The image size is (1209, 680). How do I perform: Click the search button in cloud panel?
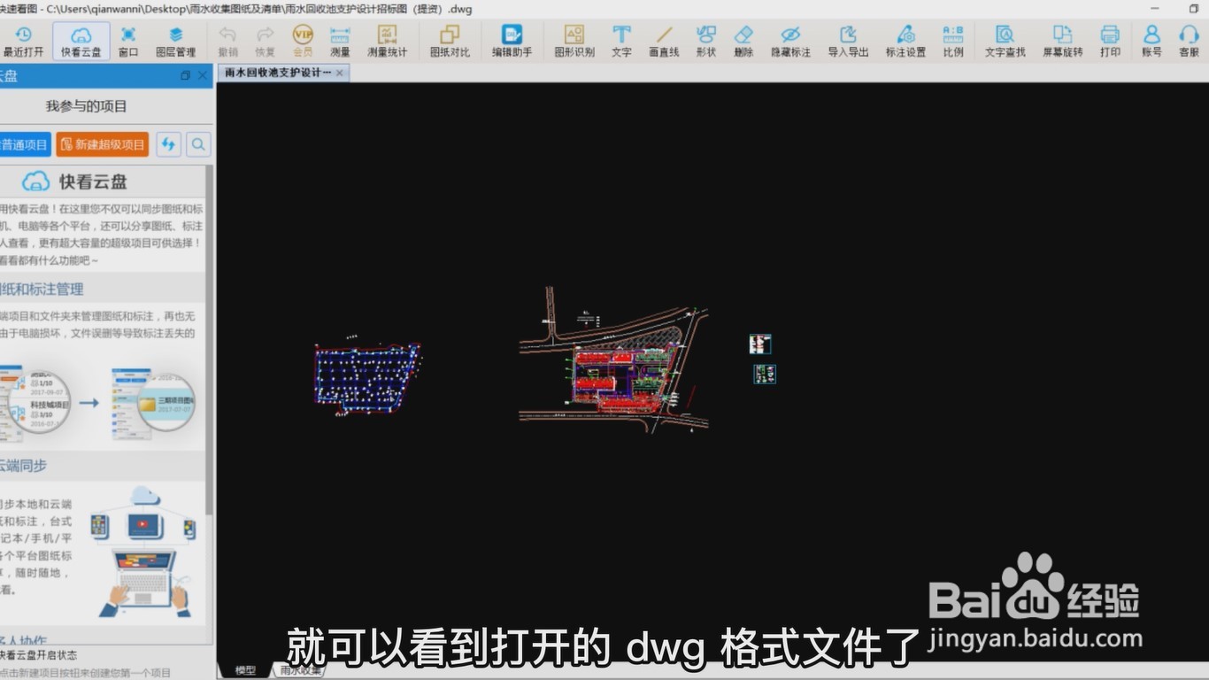click(198, 144)
